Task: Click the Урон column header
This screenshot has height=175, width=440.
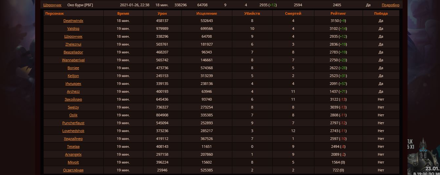Action: tap(162, 13)
